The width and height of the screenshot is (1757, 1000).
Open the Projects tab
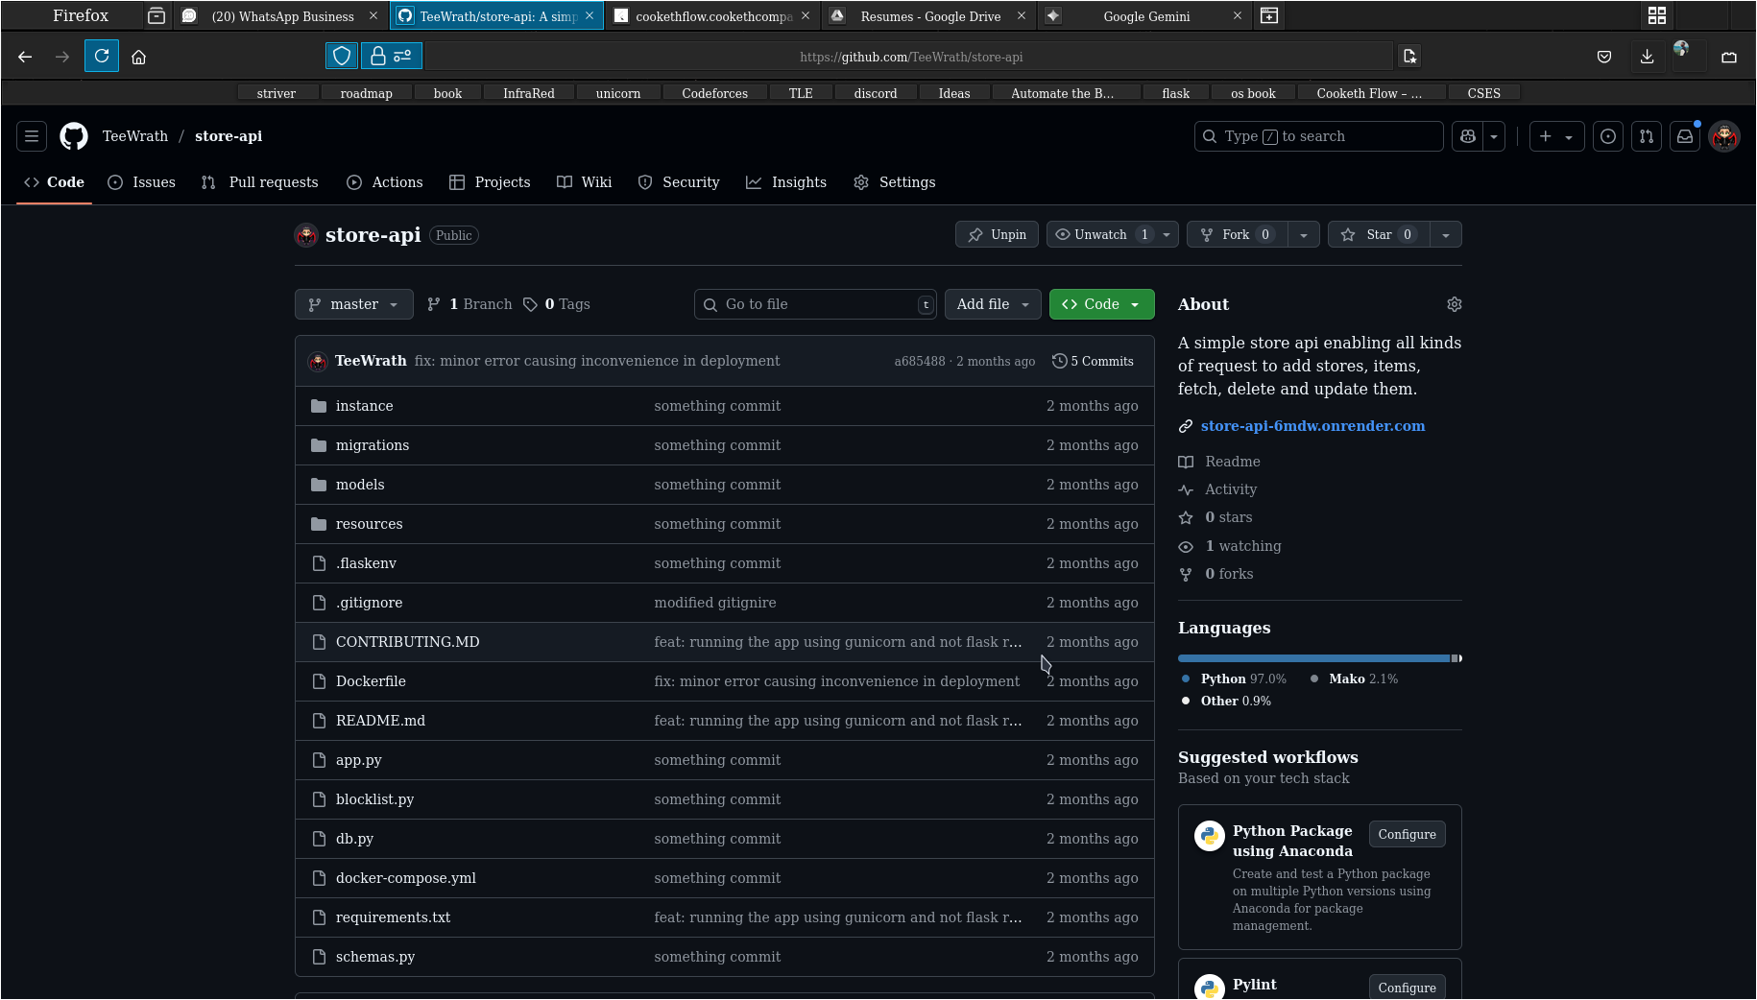click(490, 182)
